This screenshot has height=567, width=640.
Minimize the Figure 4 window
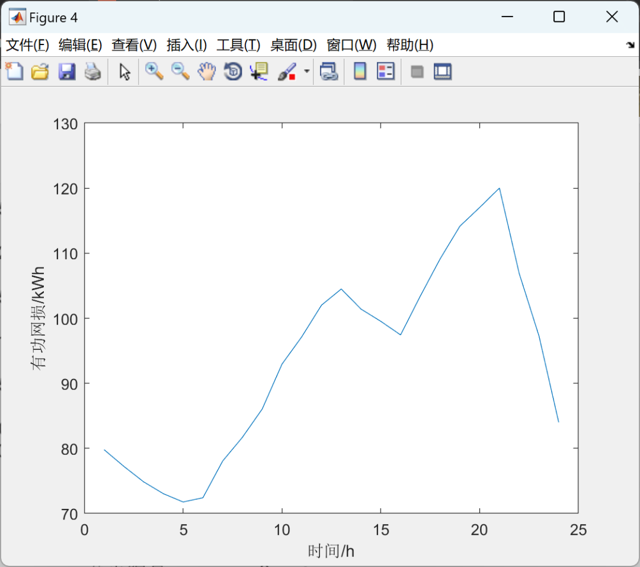(x=507, y=17)
